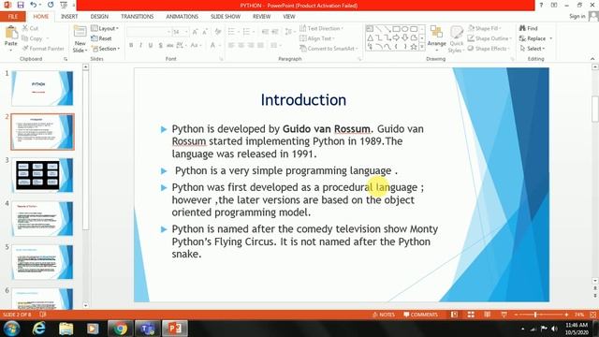Click the Find binoculars command

click(x=528, y=28)
